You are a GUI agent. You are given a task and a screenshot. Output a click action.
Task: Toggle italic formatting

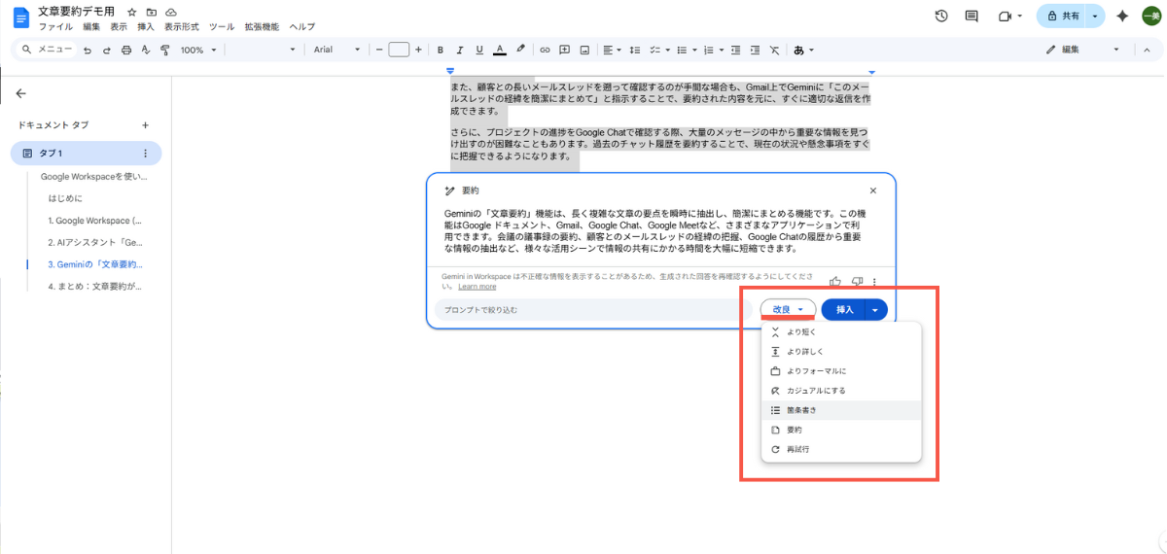(460, 50)
